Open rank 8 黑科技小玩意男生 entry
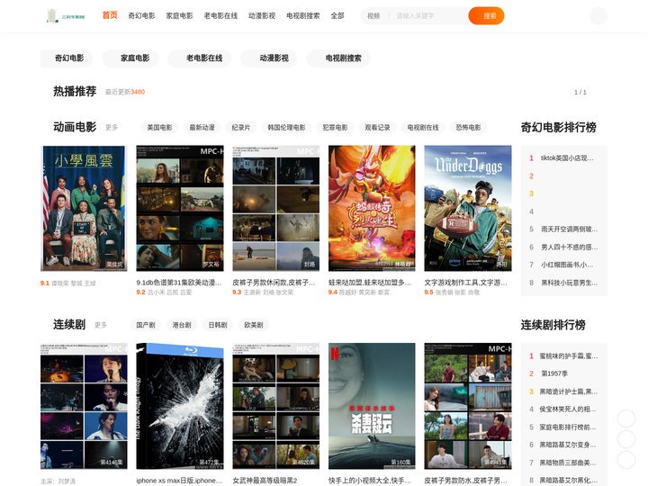648x486 pixels. 563,283
